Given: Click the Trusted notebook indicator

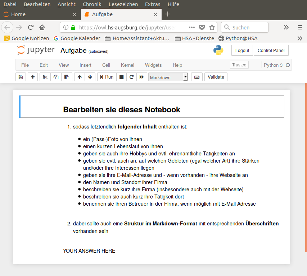Looking at the screenshot, I should [239, 65].
